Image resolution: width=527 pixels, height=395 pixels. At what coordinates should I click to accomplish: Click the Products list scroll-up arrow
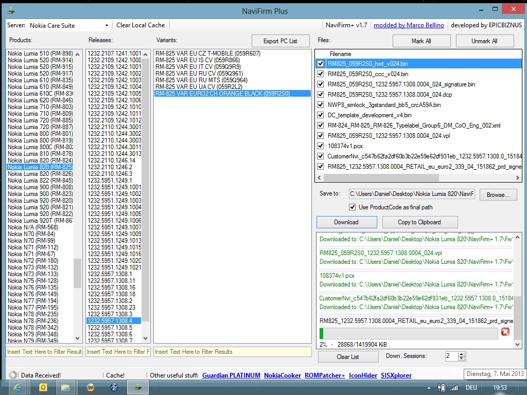[77, 55]
